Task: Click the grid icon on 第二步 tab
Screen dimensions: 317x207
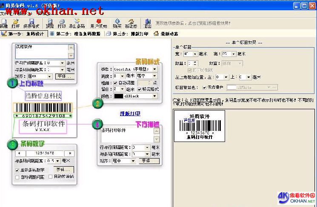Action: tap(52, 34)
